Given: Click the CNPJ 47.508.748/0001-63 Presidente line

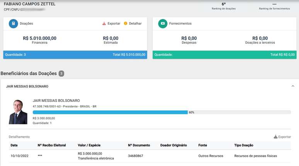Looking at the screenshot, I should (65, 106).
